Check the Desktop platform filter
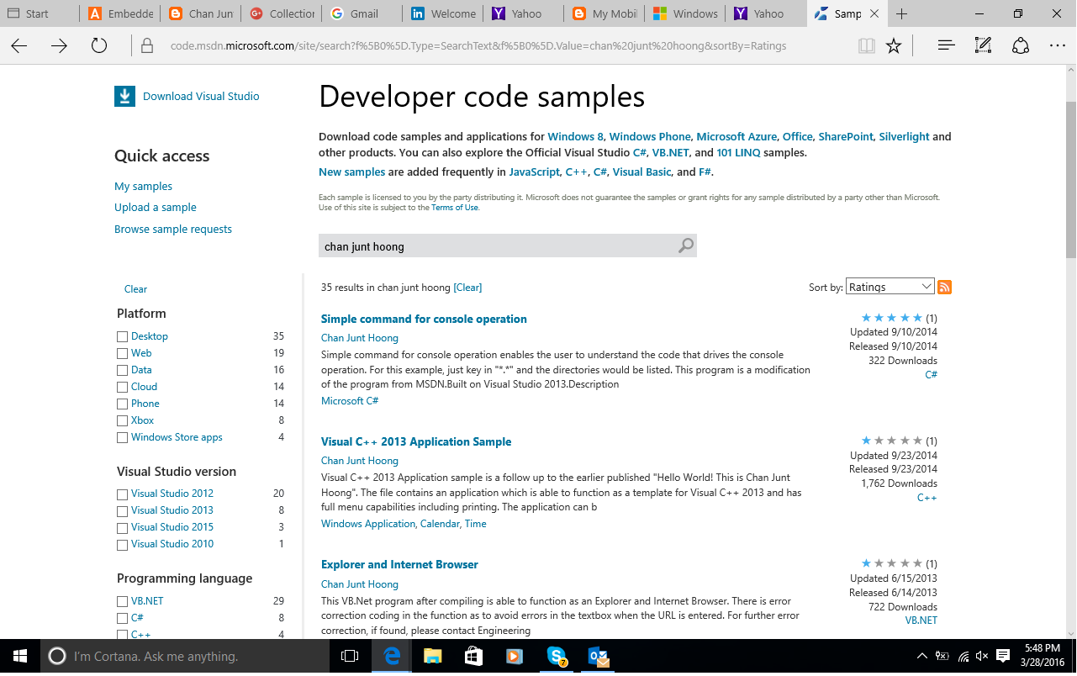This screenshot has height=676, width=1077. tap(123, 336)
